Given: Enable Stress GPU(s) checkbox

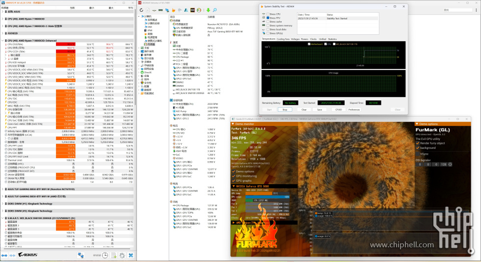Looking at the screenshot, I should click(268, 33).
